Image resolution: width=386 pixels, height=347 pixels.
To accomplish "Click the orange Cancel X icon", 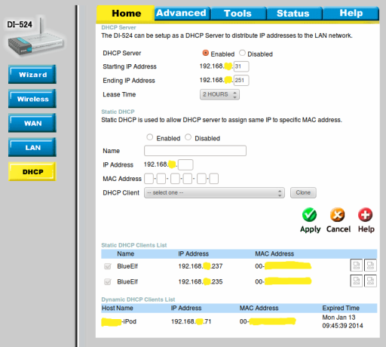I will pyautogui.click(x=337, y=214).
